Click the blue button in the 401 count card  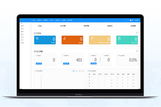(66, 64)
